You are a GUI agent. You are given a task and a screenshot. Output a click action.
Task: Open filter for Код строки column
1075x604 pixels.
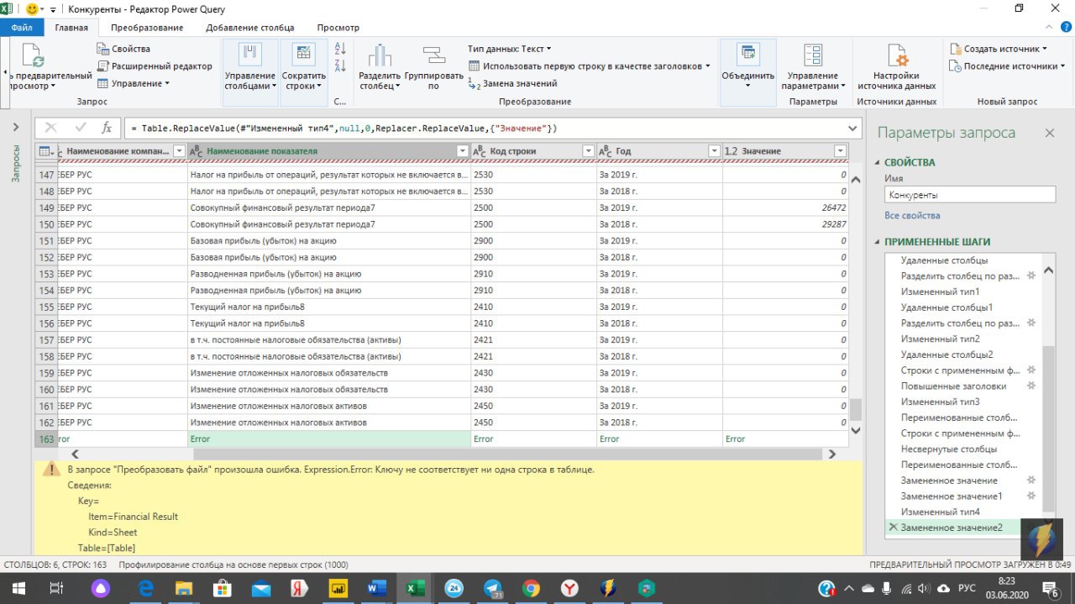587,151
